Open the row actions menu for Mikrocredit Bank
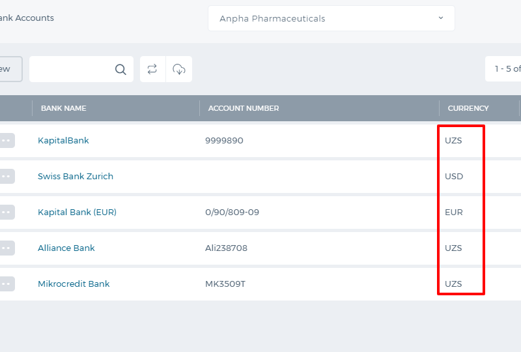The image size is (521, 352). click(x=7, y=284)
